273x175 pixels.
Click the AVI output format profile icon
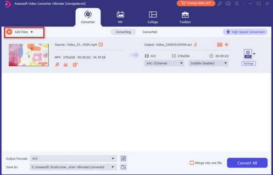click(x=248, y=54)
